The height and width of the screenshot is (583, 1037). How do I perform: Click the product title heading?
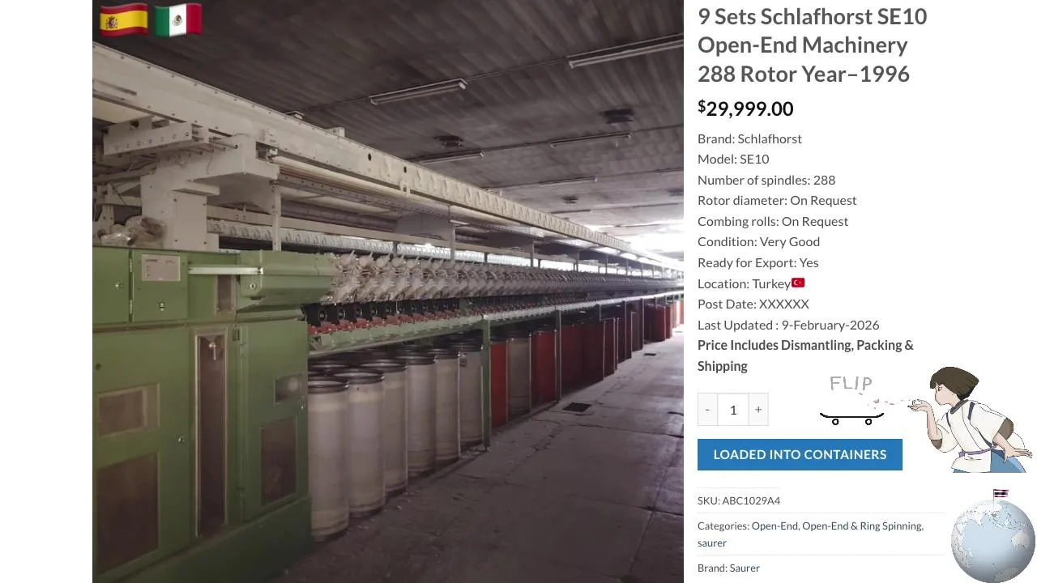tap(813, 45)
